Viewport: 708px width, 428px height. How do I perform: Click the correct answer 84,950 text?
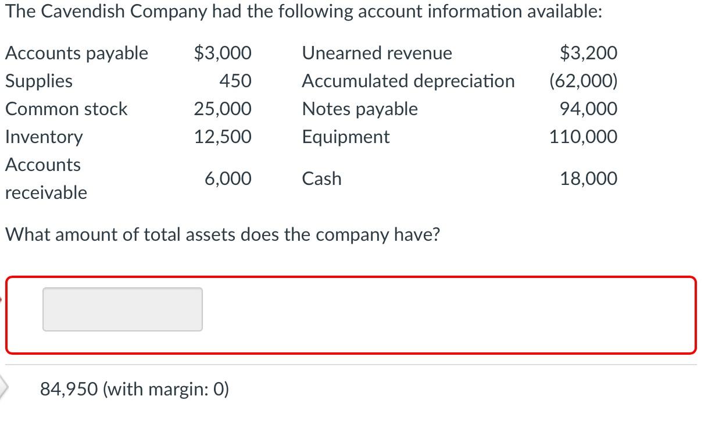pyautogui.click(x=68, y=388)
